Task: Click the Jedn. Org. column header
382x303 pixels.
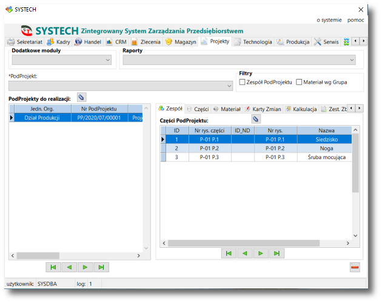Action: 42,109
